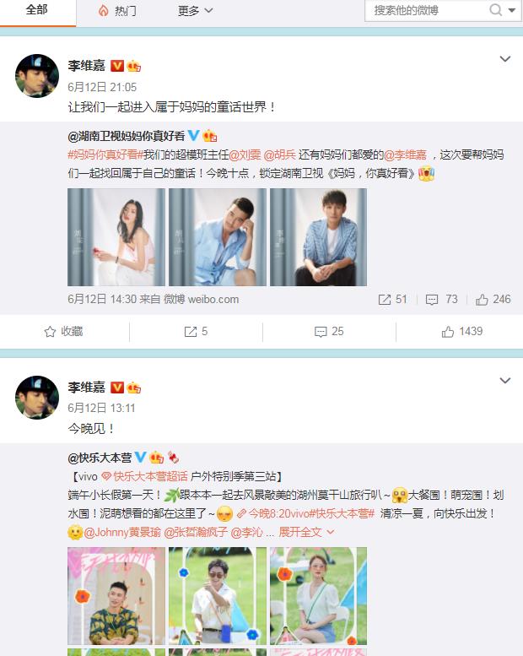Open comments icon showing 25
The height and width of the screenshot is (656, 523).
329,331
